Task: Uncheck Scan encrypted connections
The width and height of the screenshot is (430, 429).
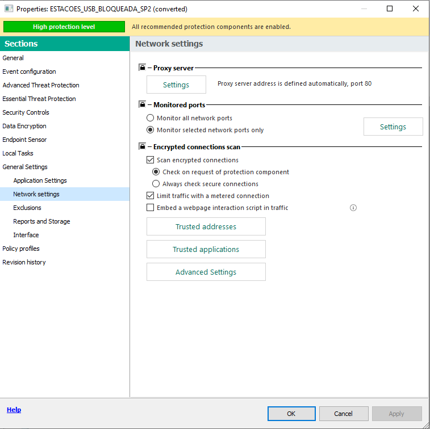Action: tap(151, 161)
